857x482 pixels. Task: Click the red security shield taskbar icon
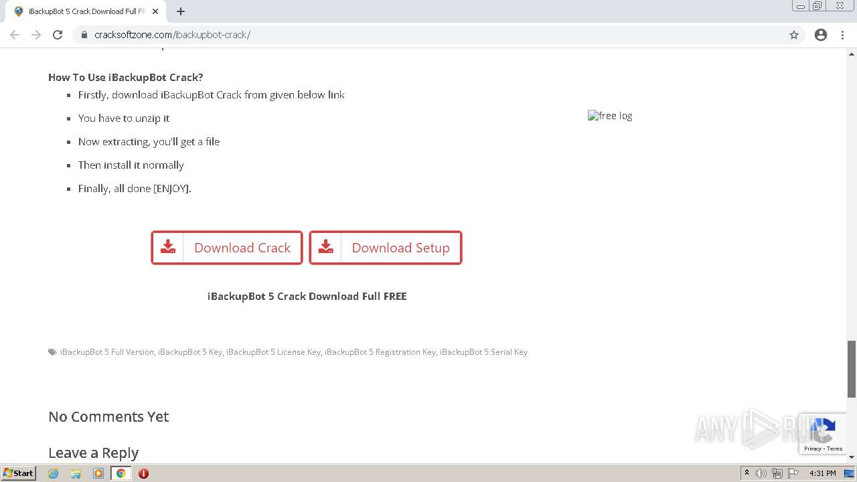(143, 473)
